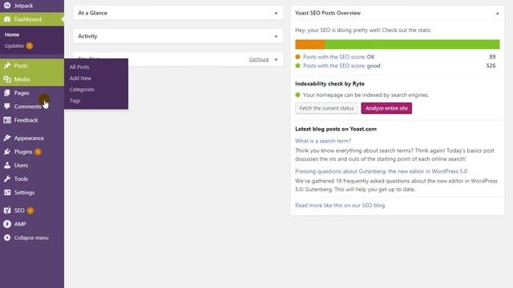Open the Comments menu label

27,106
